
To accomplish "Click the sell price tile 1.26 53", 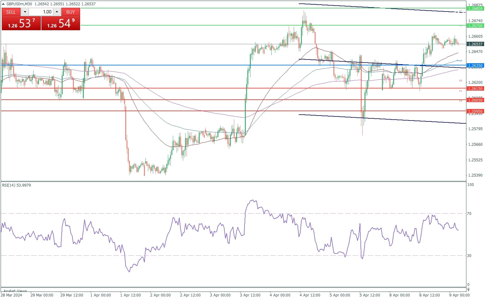I will (21, 23).
